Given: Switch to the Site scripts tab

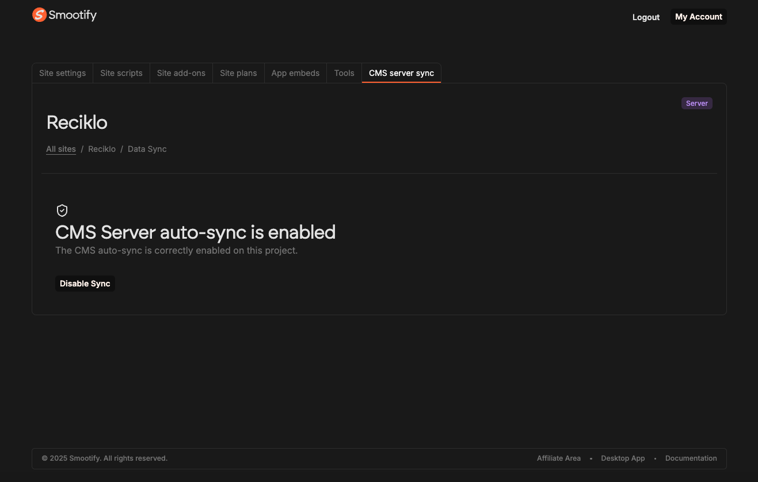Looking at the screenshot, I should click(x=121, y=73).
